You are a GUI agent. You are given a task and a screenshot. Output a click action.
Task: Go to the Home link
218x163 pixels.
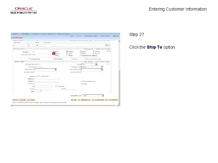click(72, 36)
